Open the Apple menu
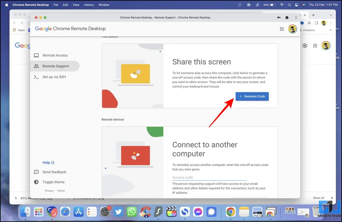 [x=6, y=5]
